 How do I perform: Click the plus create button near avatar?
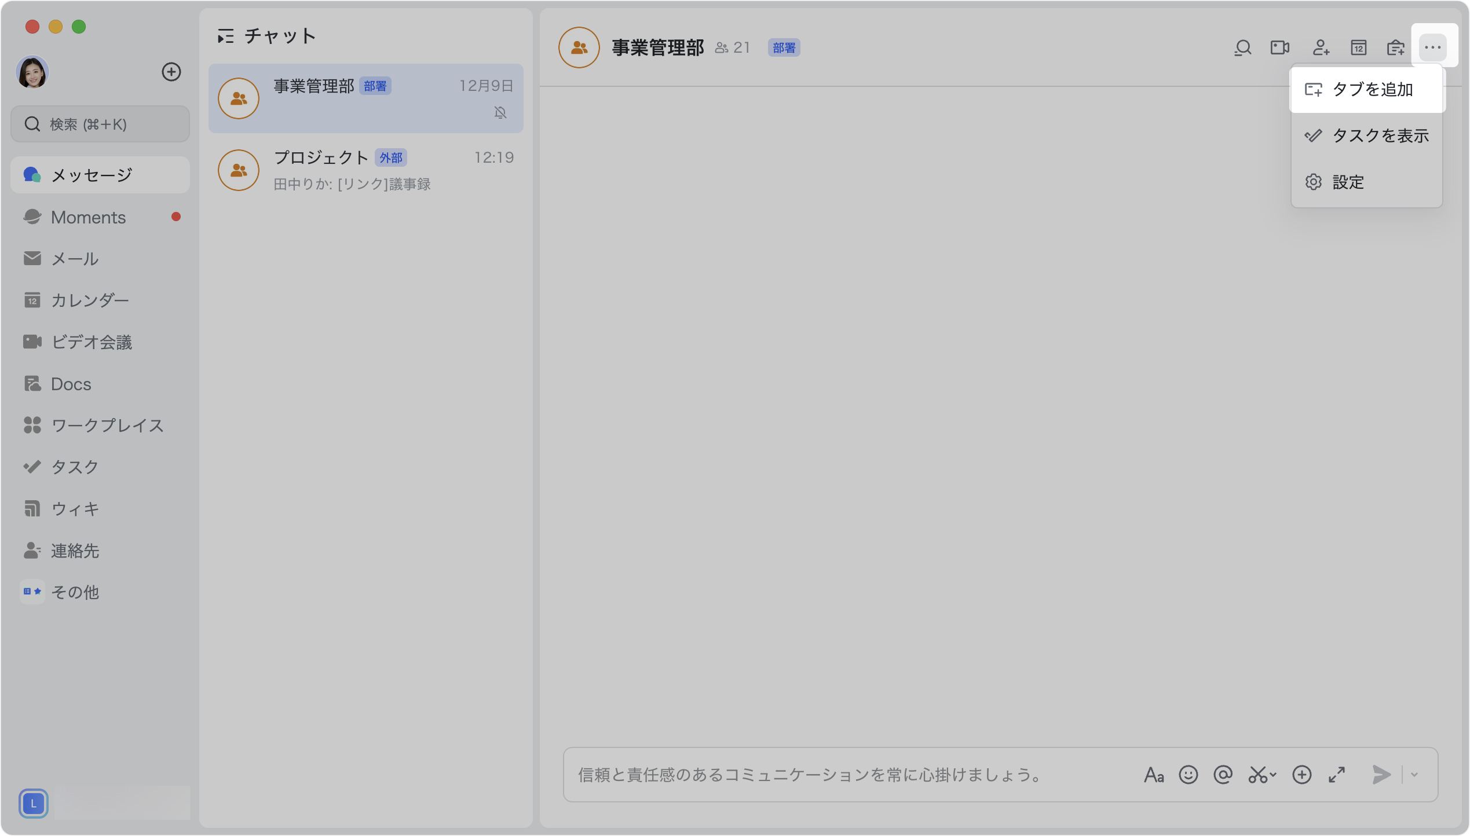[x=171, y=72]
